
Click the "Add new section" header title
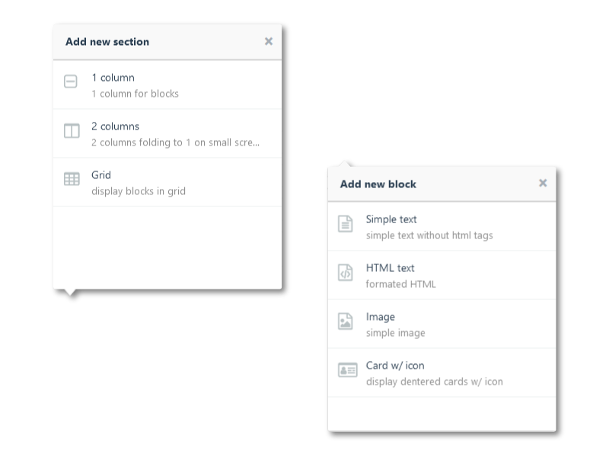tap(107, 42)
